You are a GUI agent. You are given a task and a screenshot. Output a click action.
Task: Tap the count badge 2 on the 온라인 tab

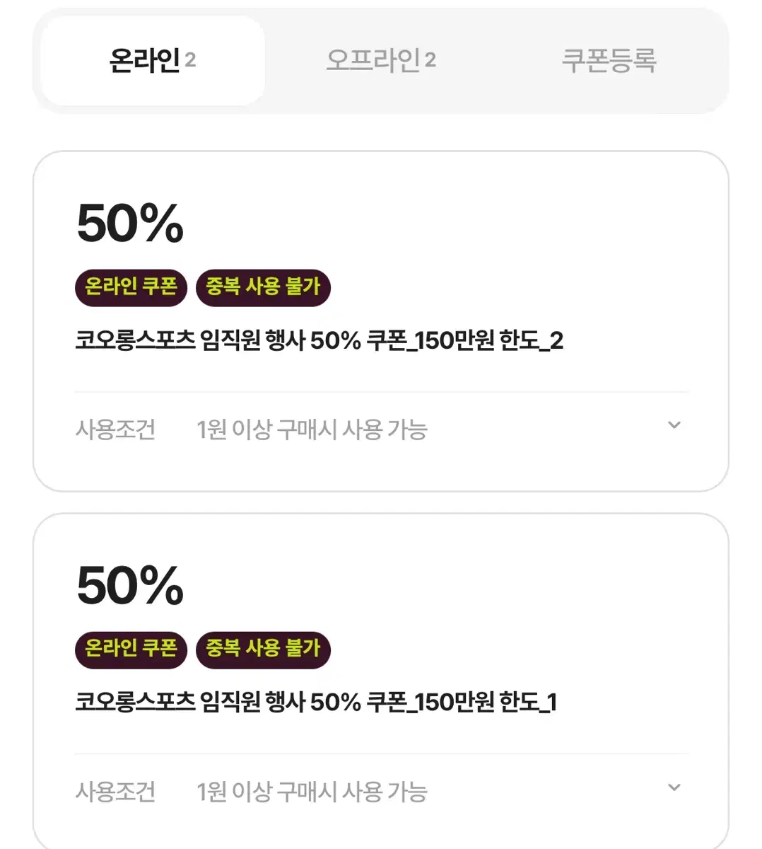pos(190,61)
